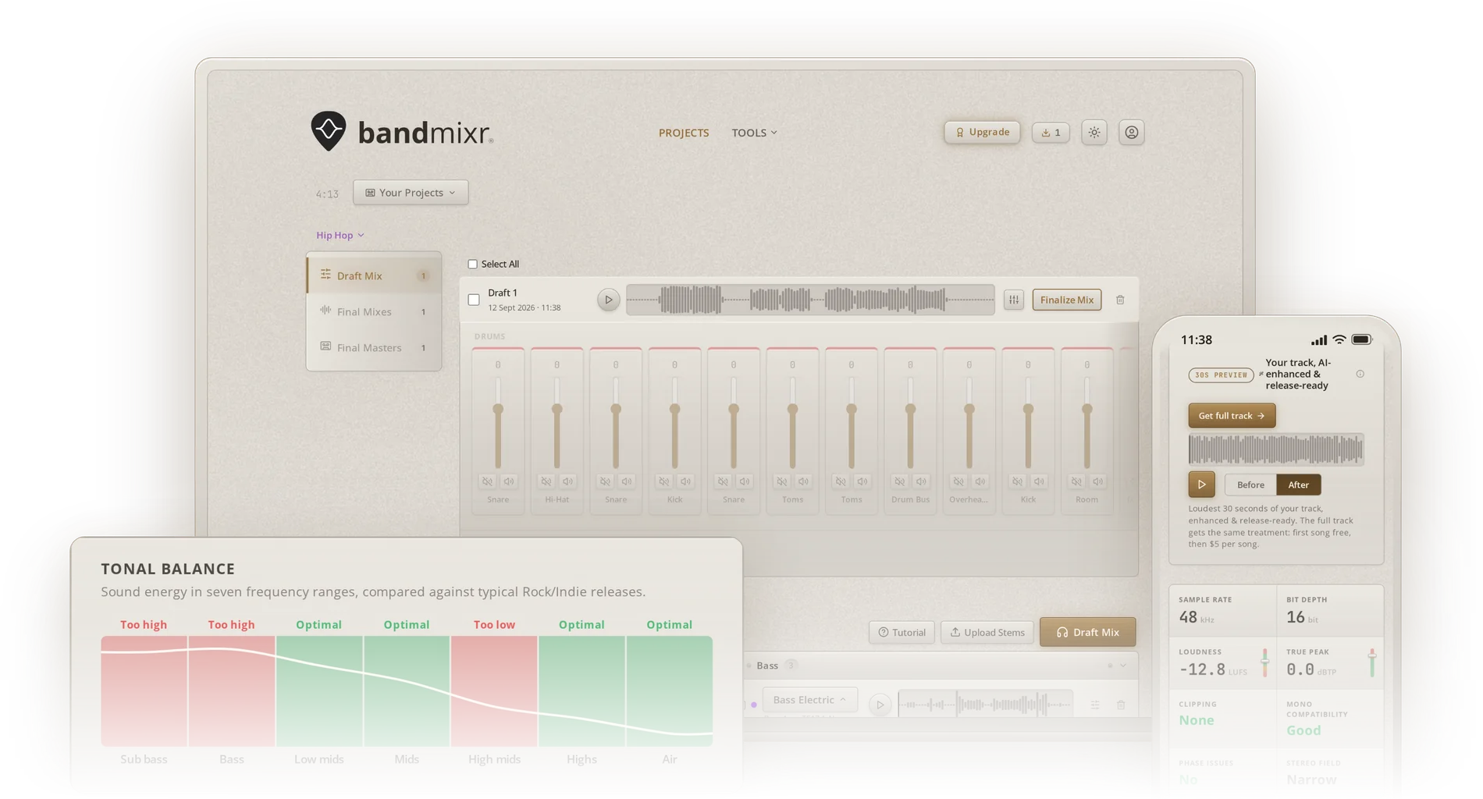This screenshot has width=1483, height=799.
Task: Click the Final Mixes waveform icon
Action: [x=325, y=311]
